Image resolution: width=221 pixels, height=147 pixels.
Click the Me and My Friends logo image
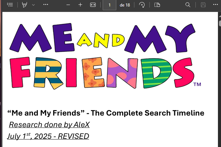[x=105, y=56]
